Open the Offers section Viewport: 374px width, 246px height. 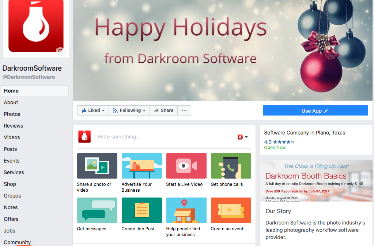coord(11,219)
